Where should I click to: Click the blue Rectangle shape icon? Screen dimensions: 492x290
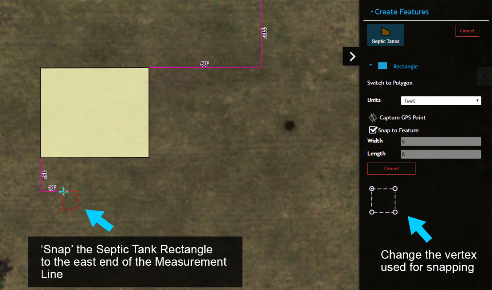point(383,66)
